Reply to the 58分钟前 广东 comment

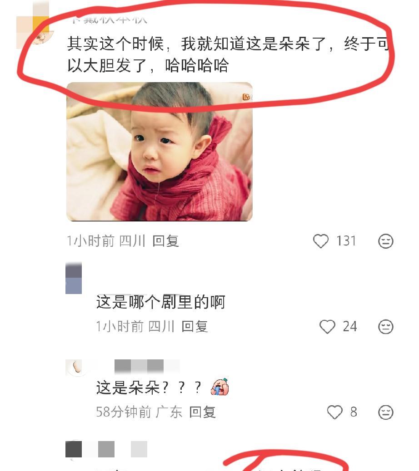(x=202, y=412)
